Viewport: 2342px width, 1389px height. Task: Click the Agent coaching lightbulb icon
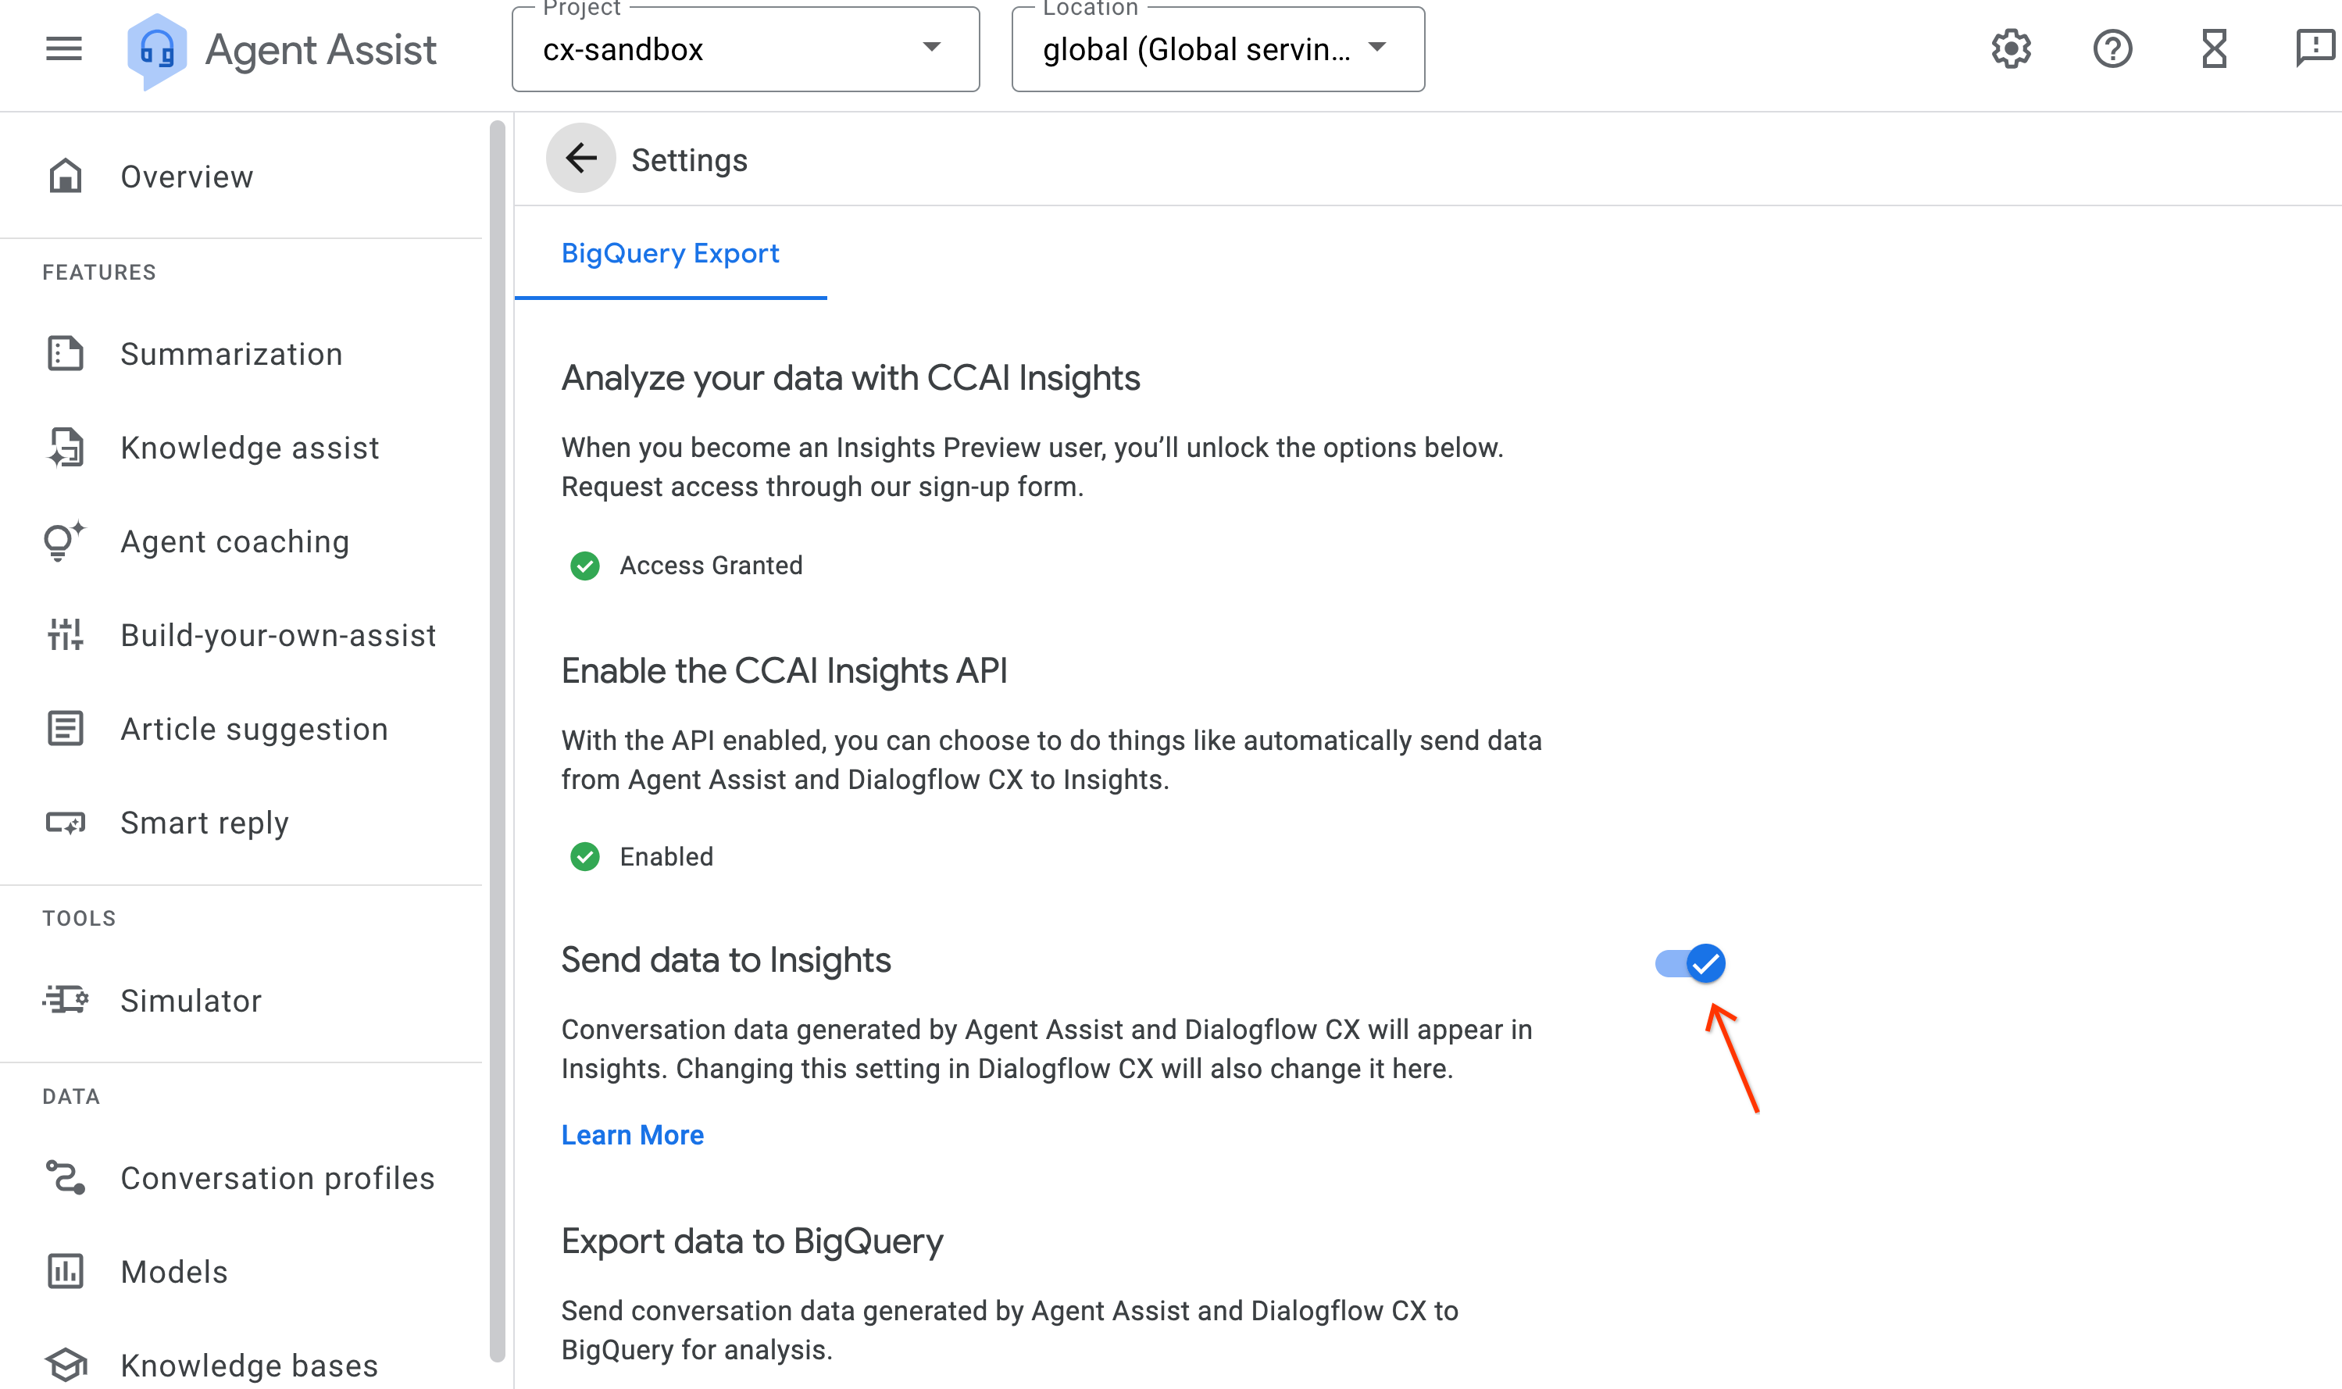tap(63, 541)
